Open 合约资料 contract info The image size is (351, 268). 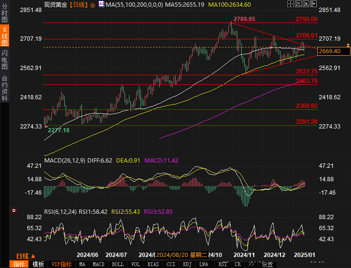point(4,88)
